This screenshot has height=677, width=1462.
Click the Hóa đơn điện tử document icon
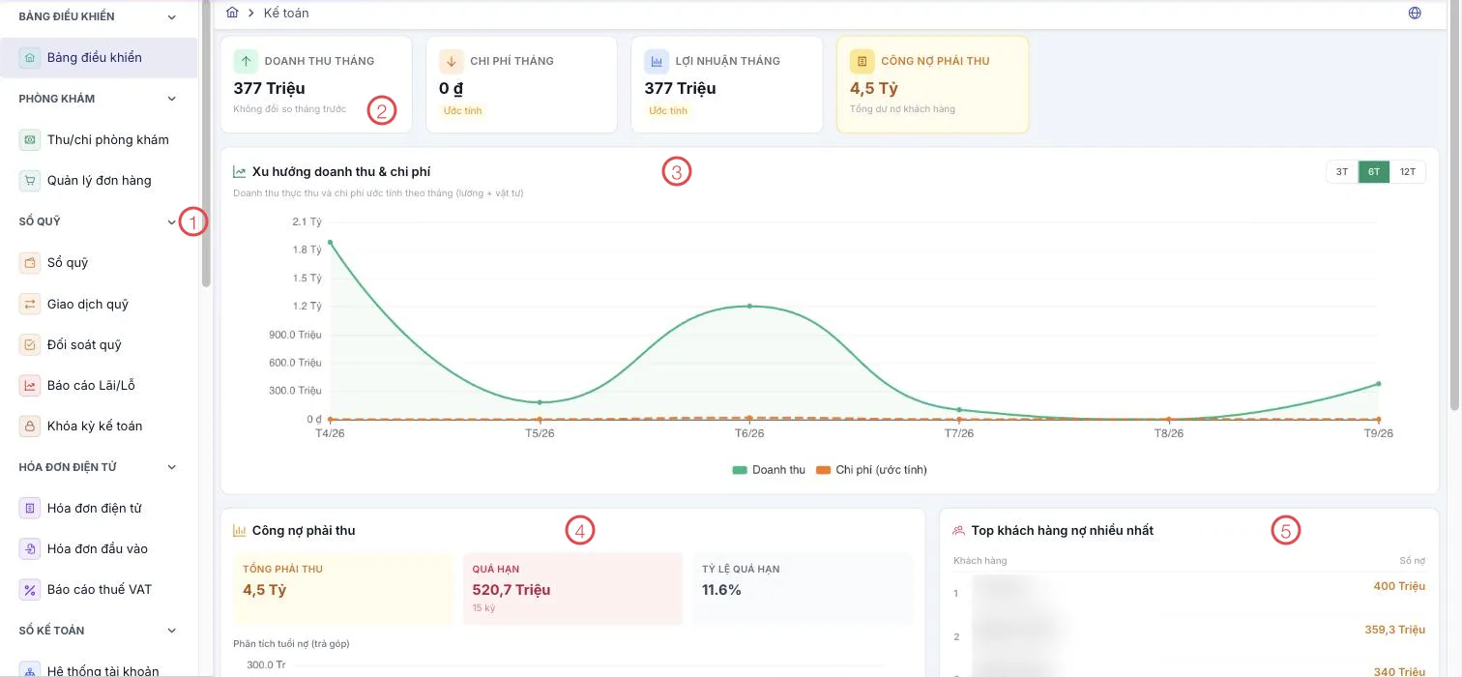coord(30,509)
